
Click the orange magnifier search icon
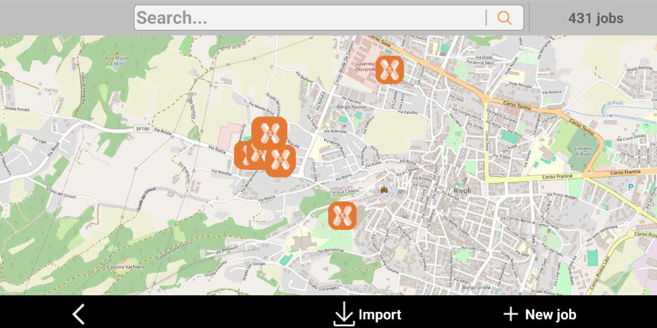click(504, 18)
